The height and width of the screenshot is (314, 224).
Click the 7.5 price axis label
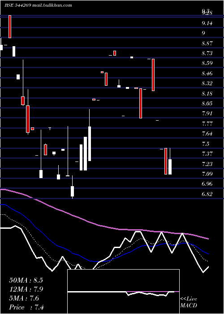(206, 144)
